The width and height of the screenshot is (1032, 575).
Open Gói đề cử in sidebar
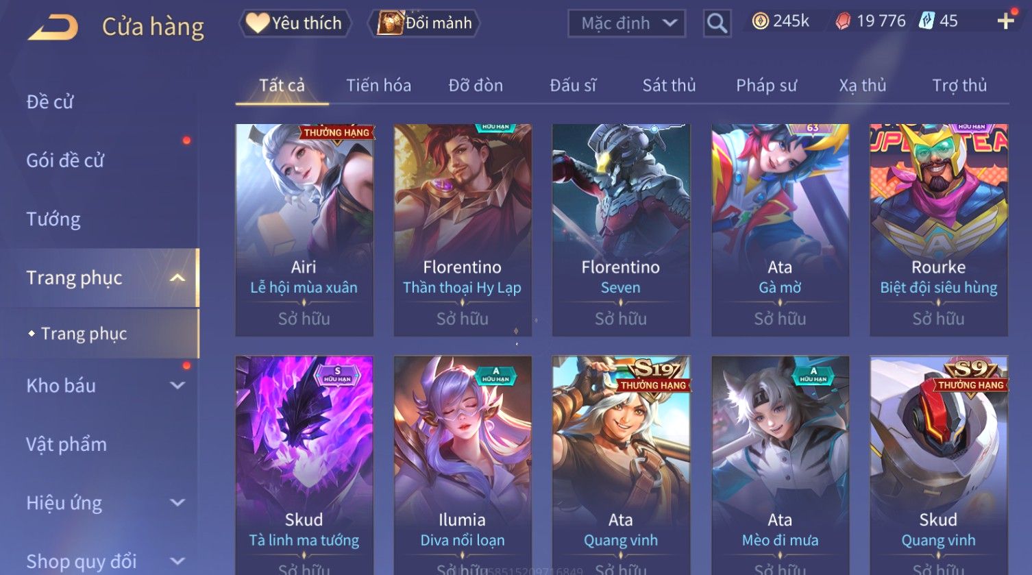pyautogui.click(x=65, y=160)
